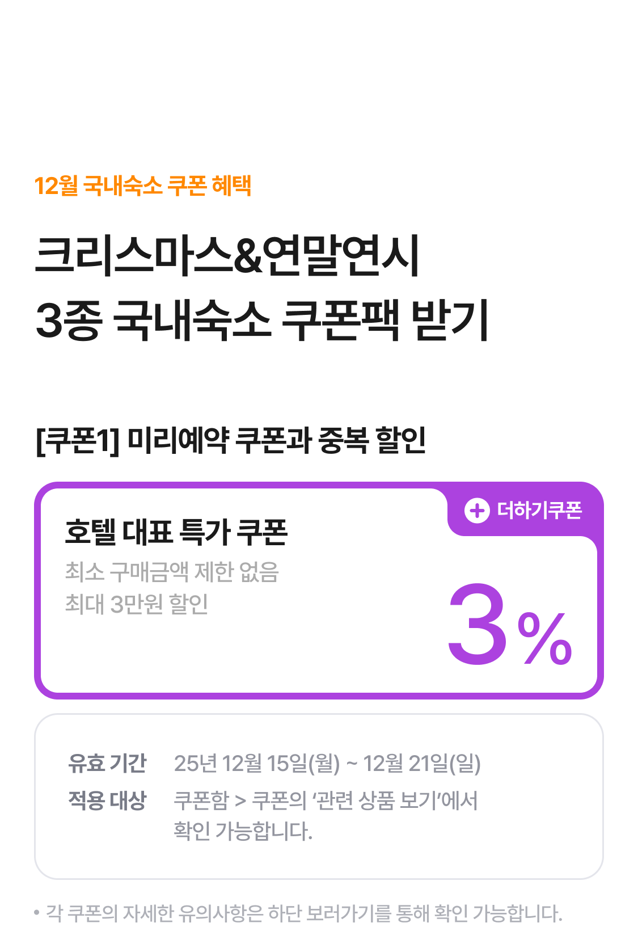Click the 유효 기간 label
The width and height of the screenshot is (638, 948).
(x=107, y=763)
